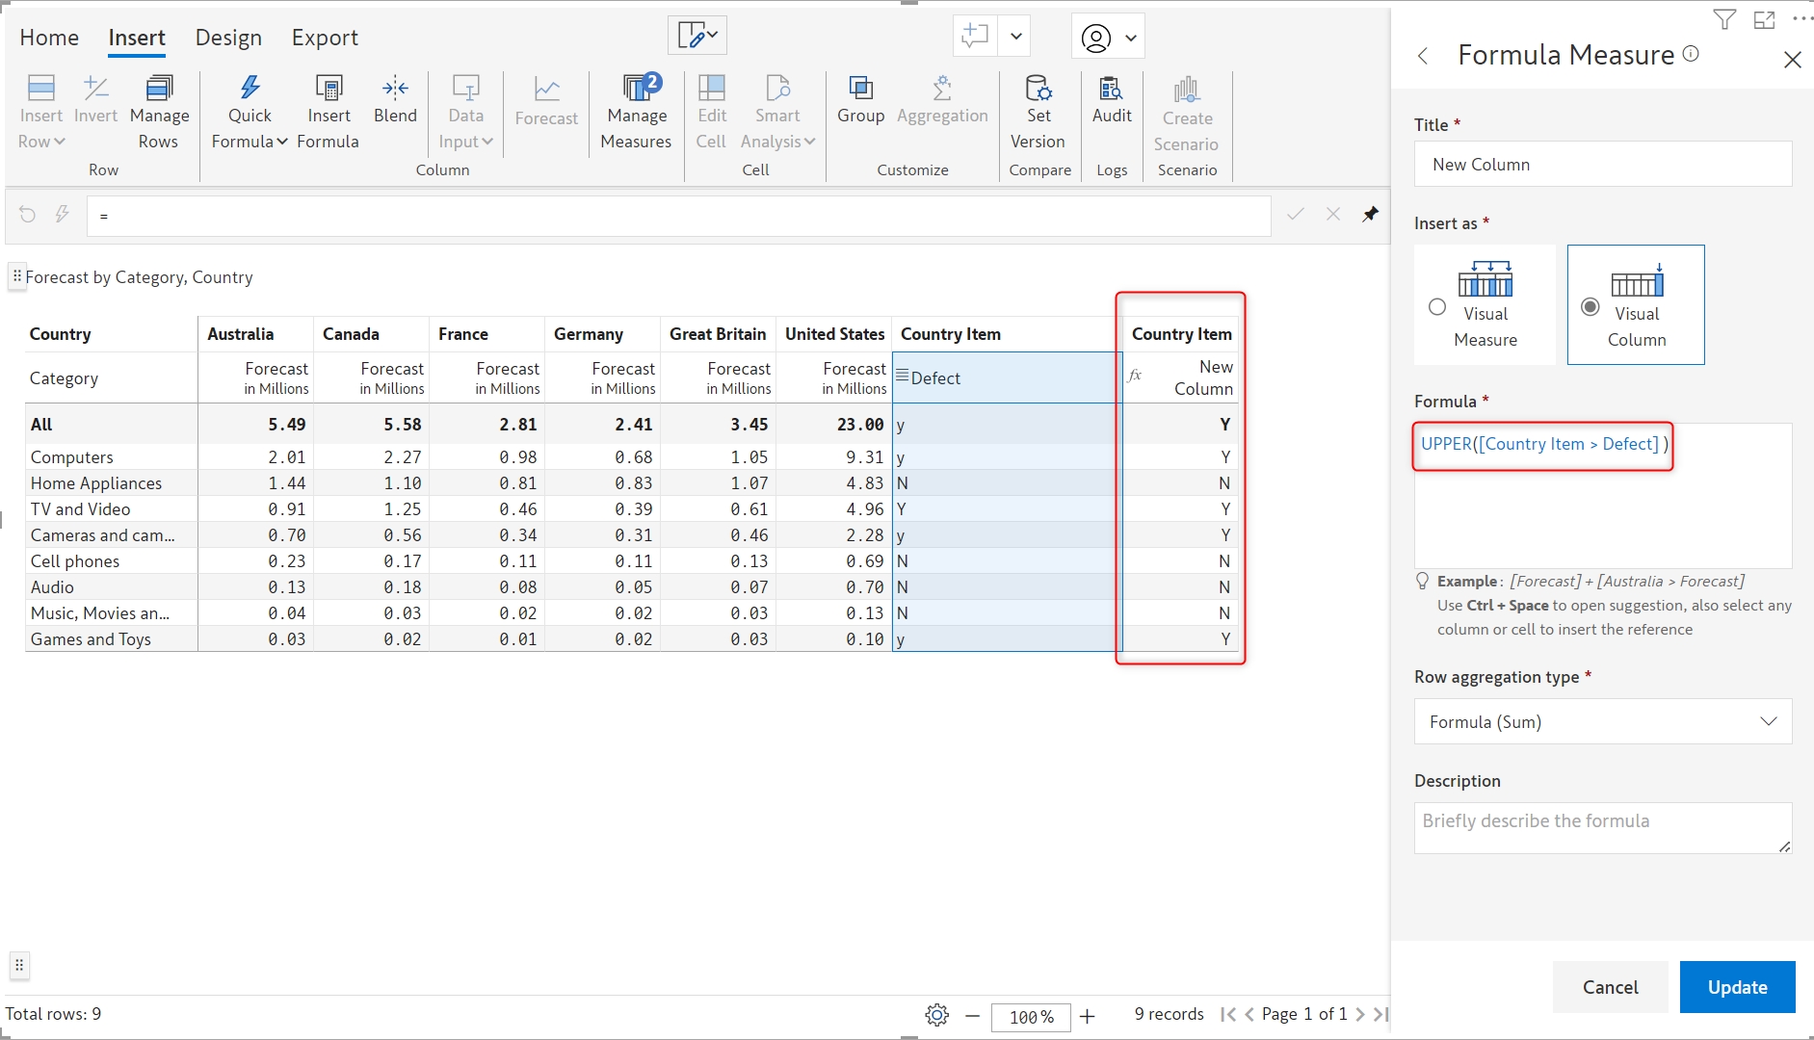Open Manage Measures in the ribbon
Viewport: 1814px width, 1040px height.
click(x=636, y=113)
